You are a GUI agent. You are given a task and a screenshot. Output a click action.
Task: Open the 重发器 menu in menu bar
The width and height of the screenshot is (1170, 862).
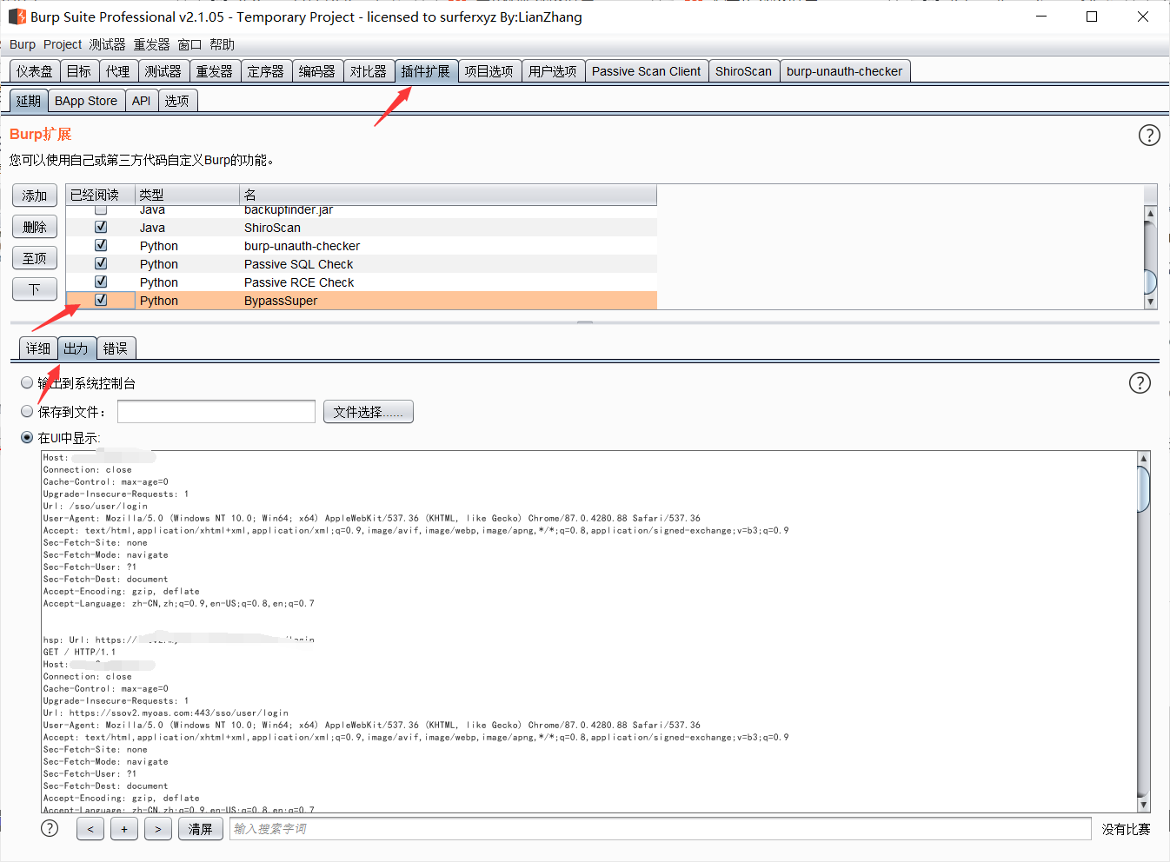tap(151, 44)
